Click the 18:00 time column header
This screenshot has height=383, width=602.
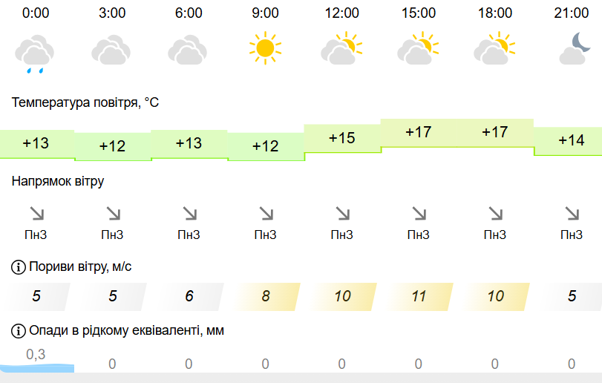[x=495, y=13]
